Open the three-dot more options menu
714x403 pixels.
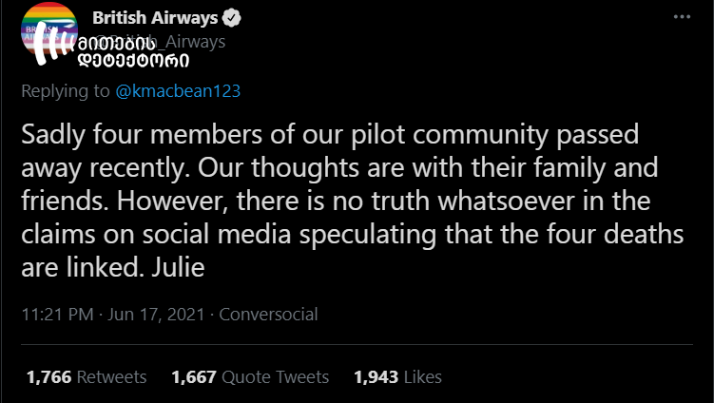point(682,17)
